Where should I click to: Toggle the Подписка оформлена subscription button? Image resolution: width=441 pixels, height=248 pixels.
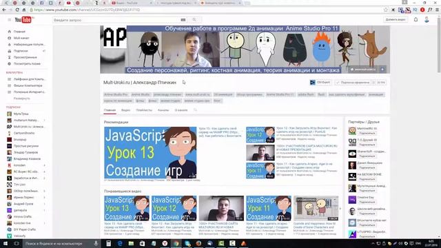[x=353, y=83]
